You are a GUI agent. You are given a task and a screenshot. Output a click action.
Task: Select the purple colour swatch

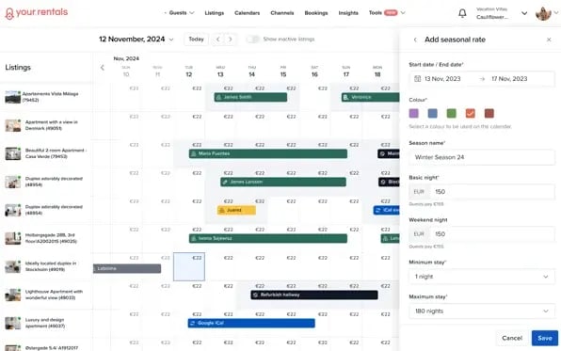(413, 114)
